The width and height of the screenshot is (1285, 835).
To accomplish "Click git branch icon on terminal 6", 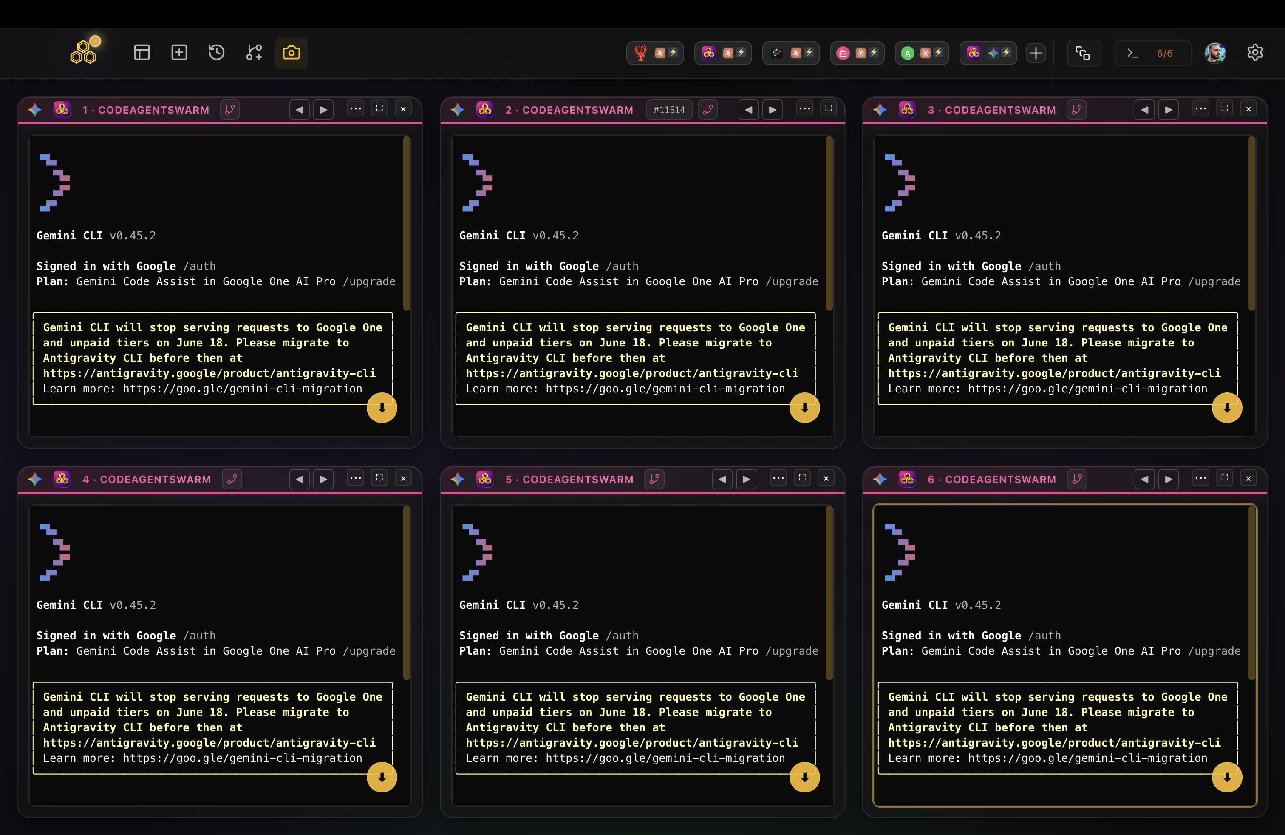I will 1077,479.
